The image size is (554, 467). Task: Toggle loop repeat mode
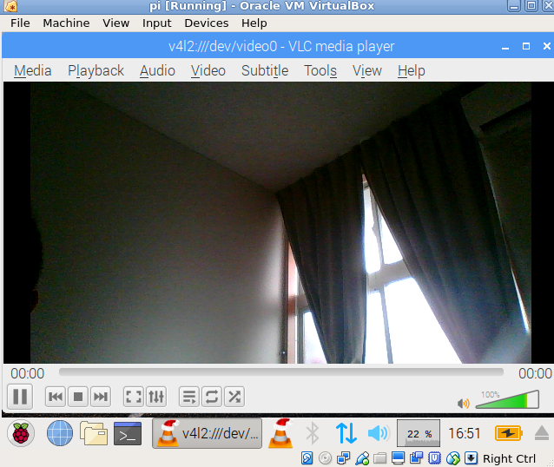[x=212, y=397]
